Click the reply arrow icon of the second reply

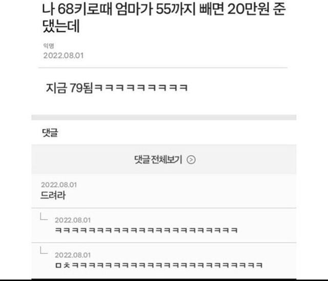[44, 250]
